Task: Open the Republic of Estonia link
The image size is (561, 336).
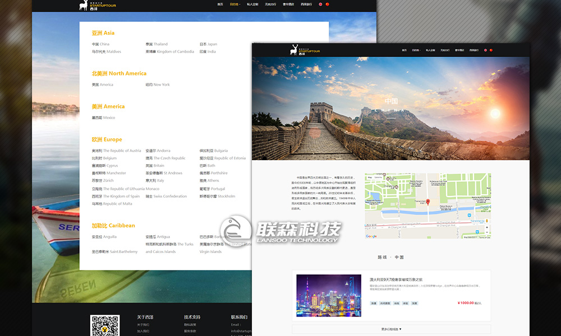Action: point(223,158)
